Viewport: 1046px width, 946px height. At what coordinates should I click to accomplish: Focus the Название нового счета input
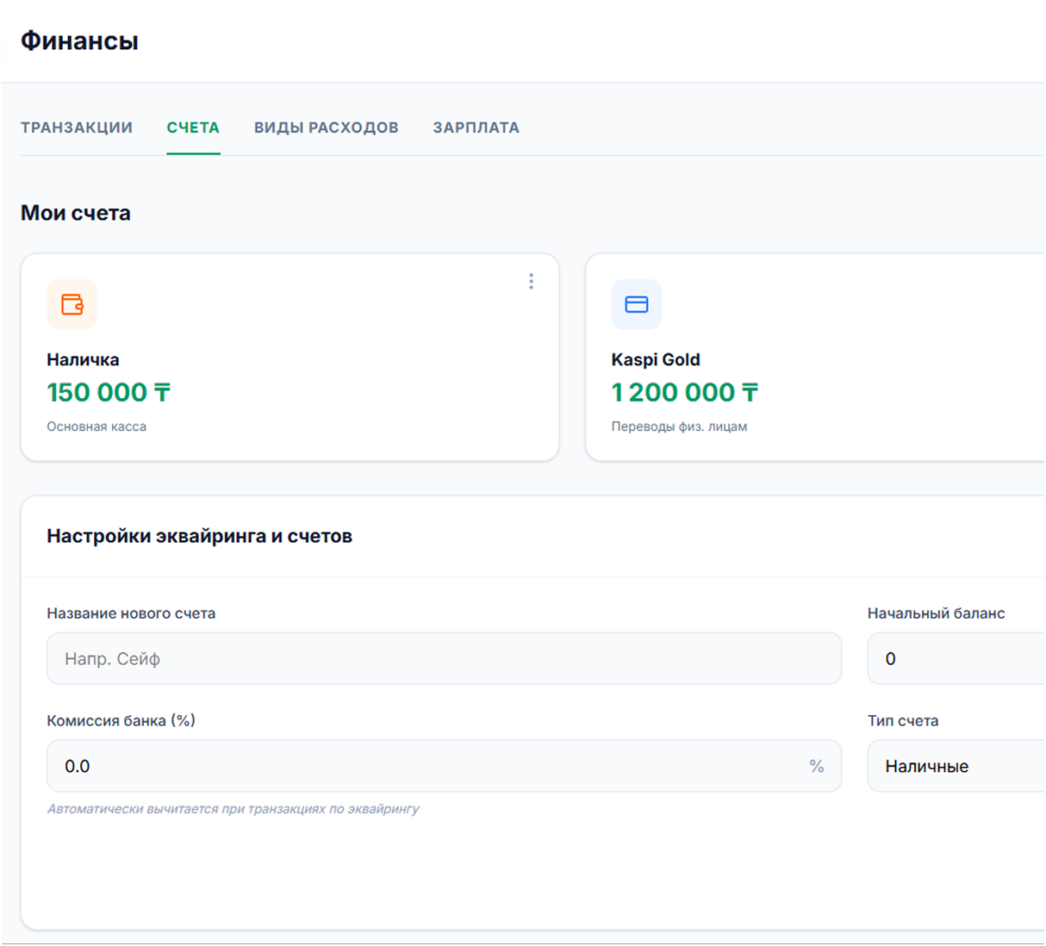pyautogui.click(x=444, y=658)
